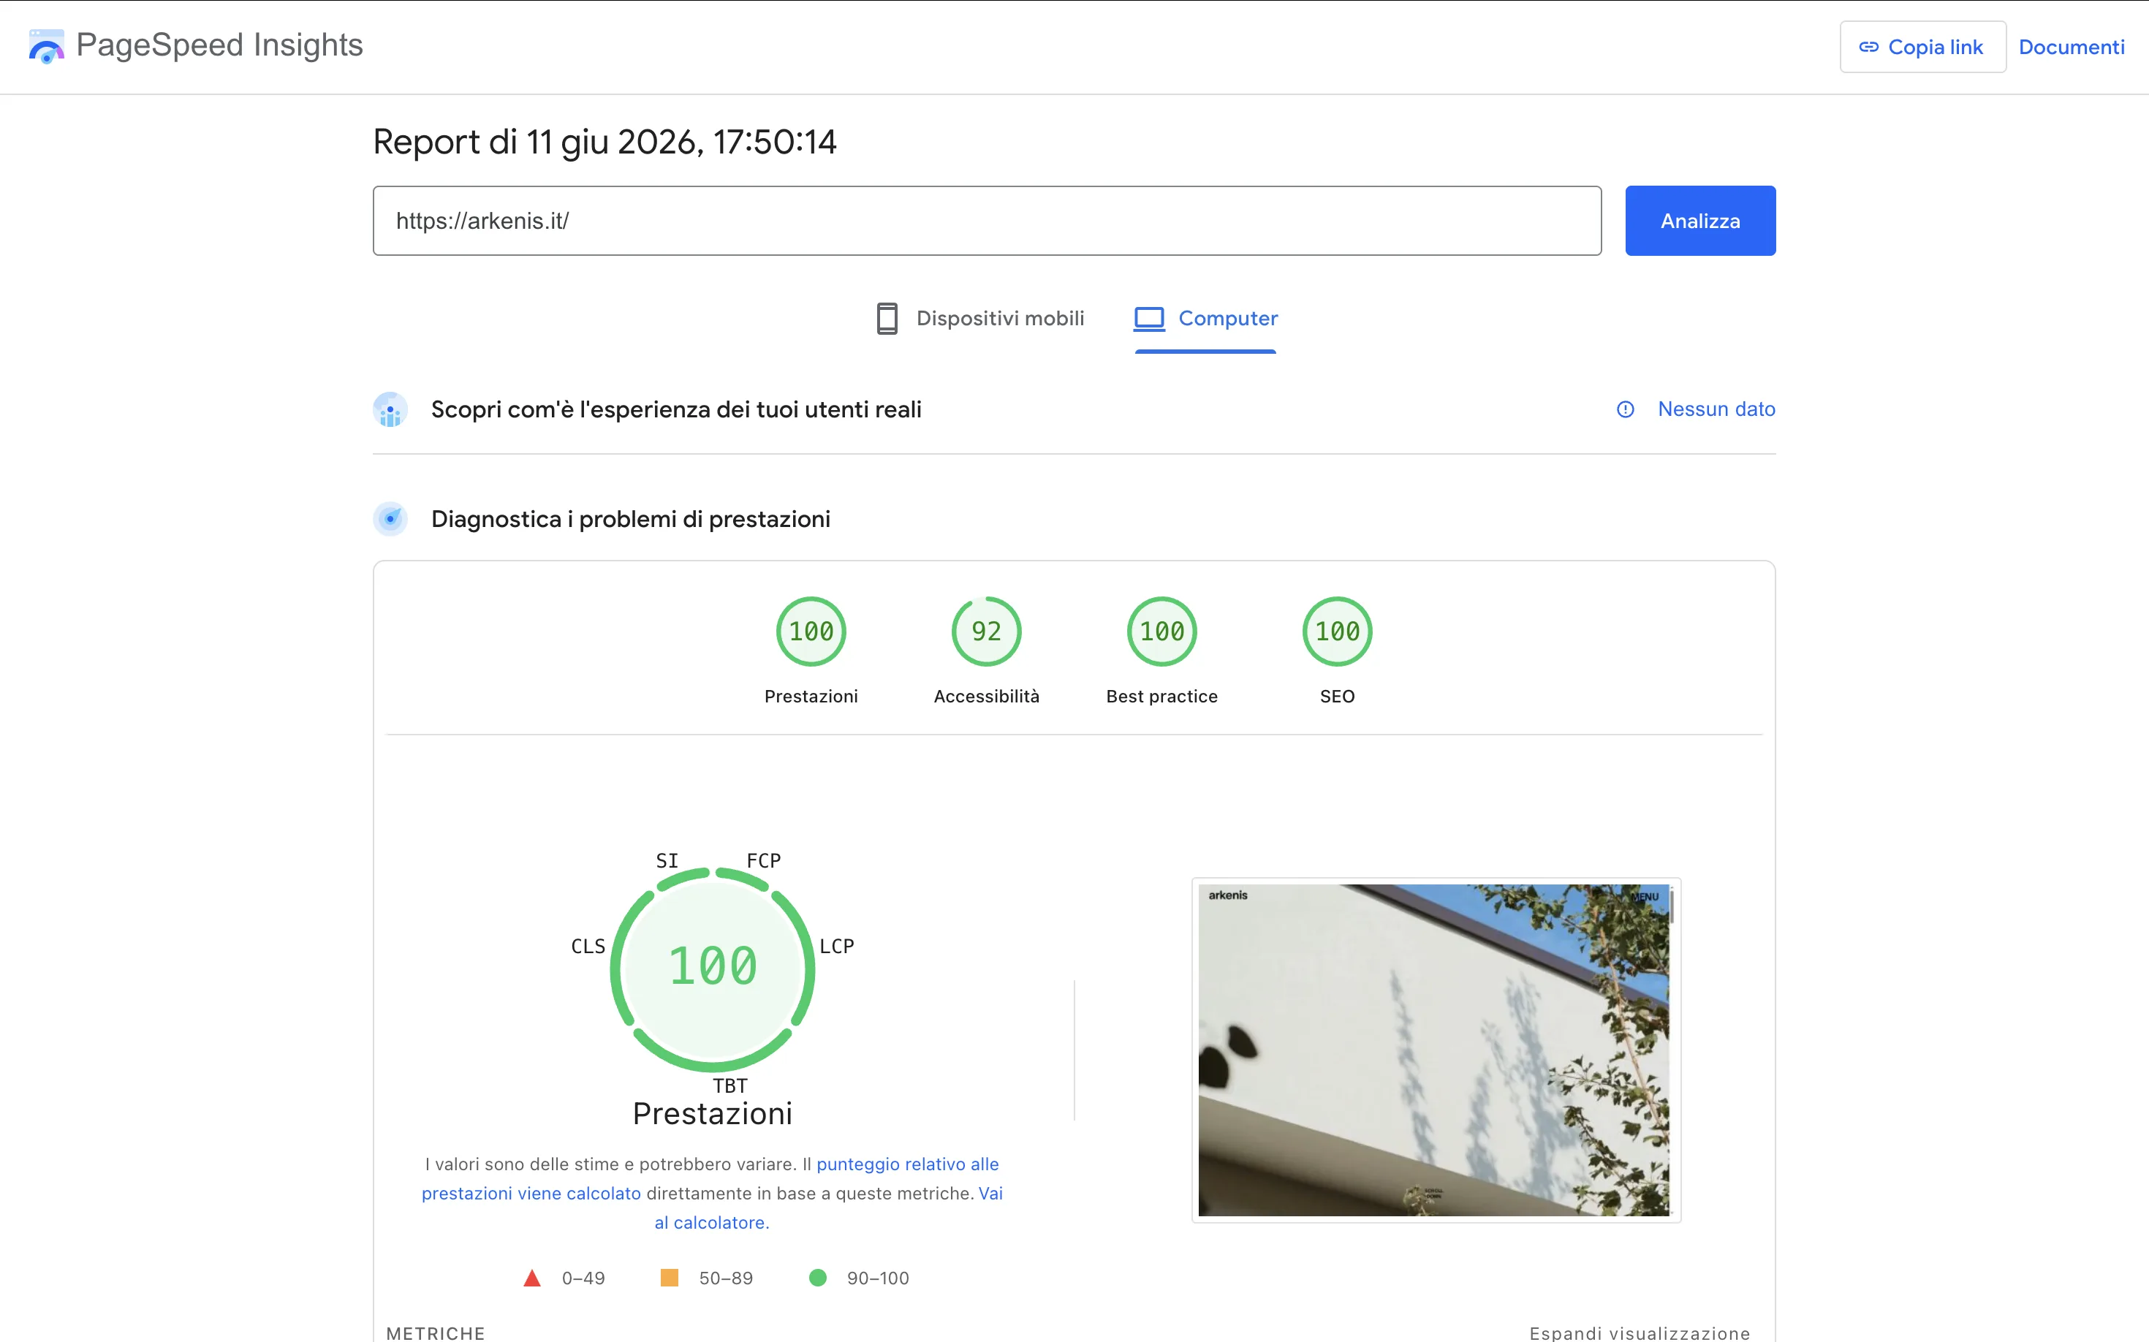Click the Analizza button
The width and height of the screenshot is (2149, 1342).
[1700, 221]
